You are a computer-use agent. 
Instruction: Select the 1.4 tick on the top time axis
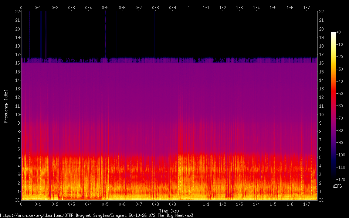click(x=256, y=7)
